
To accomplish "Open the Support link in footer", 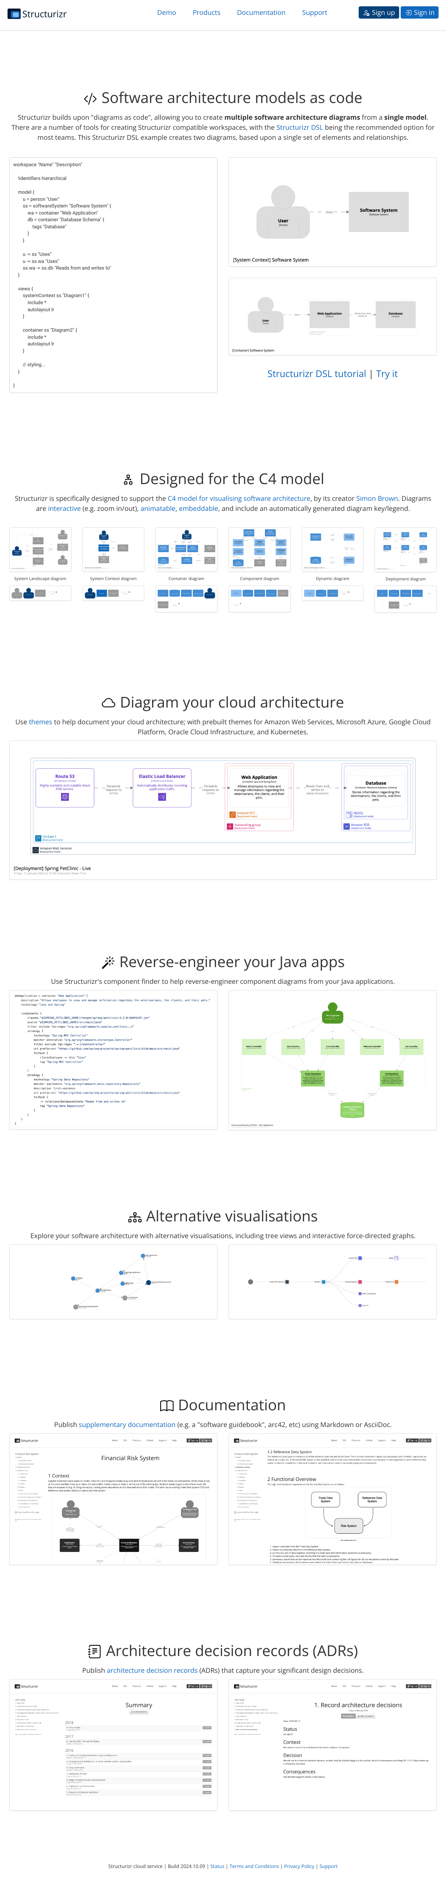I will tap(329, 1866).
